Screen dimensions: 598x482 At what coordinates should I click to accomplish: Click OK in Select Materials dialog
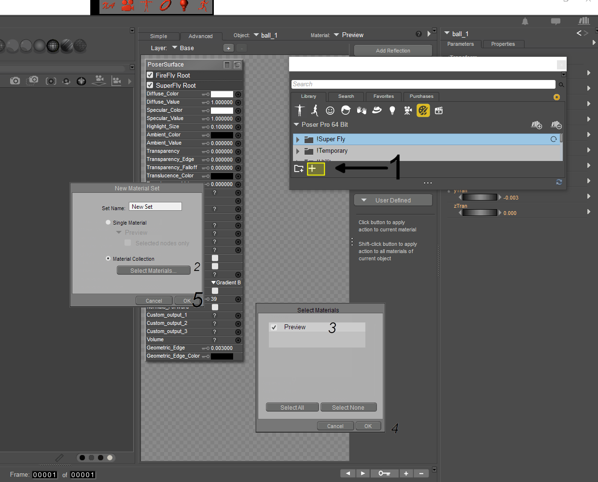coord(368,426)
